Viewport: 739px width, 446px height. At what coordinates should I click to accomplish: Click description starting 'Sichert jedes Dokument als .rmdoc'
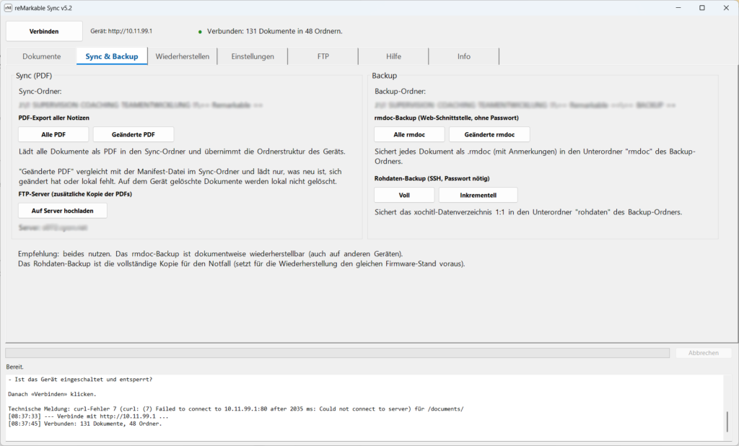tap(535, 156)
